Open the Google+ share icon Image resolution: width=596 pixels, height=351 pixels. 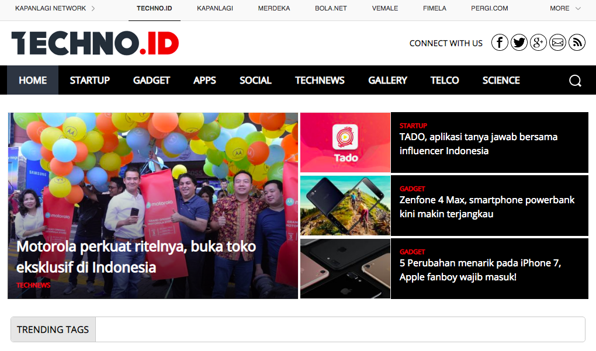pyautogui.click(x=538, y=42)
